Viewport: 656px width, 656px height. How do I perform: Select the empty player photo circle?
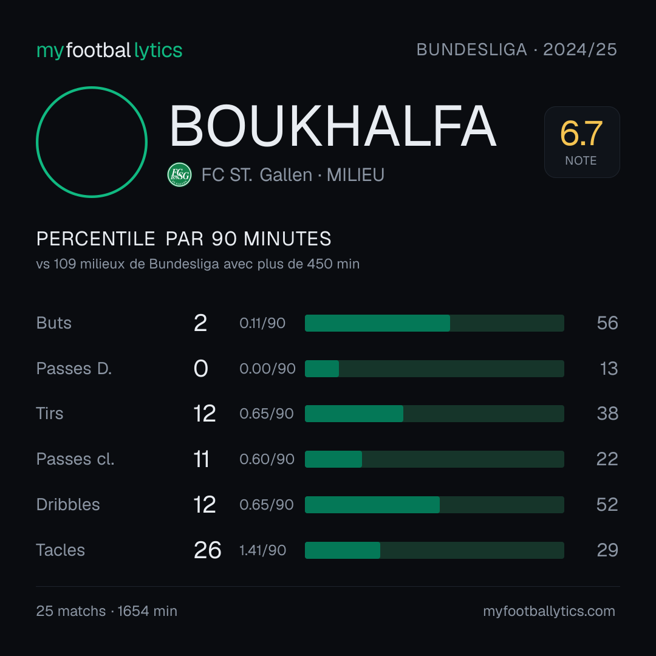92,142
